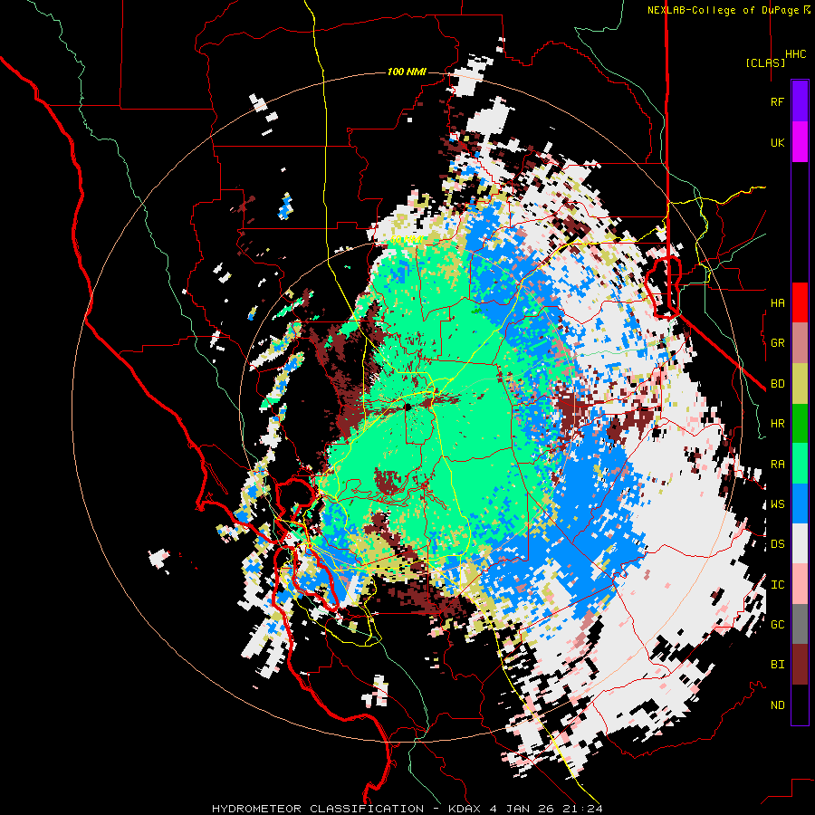The height and width of the screenshot is (815, 815).
Task: Pick the RA light green legend swatch
Action: (800, 464)
